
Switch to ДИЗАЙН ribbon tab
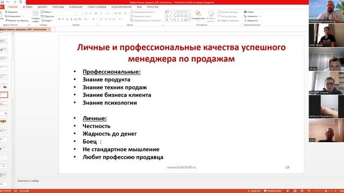(x=42, y=7)
